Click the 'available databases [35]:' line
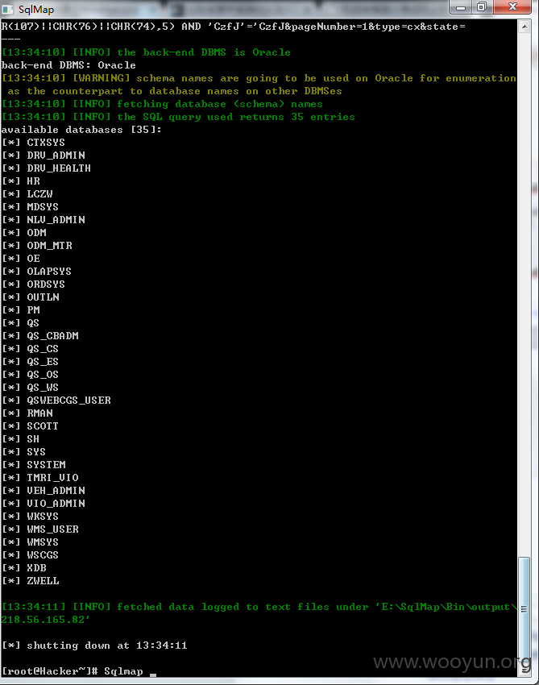Screen dimensions: 539x685 point(81,130)
